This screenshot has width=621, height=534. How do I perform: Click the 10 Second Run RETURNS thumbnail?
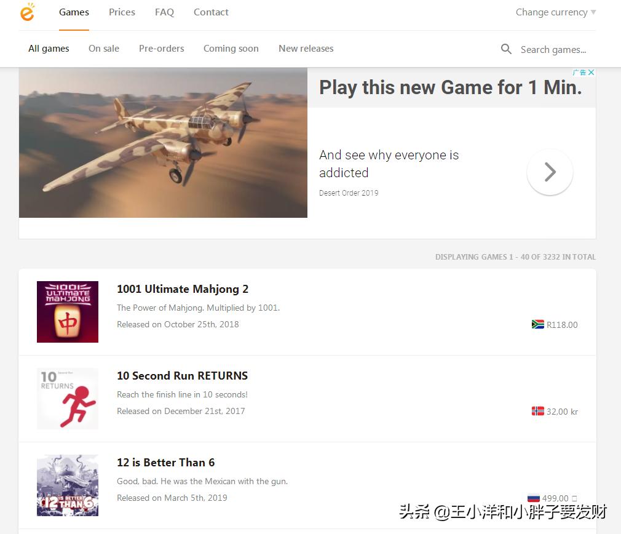point(68,398)
